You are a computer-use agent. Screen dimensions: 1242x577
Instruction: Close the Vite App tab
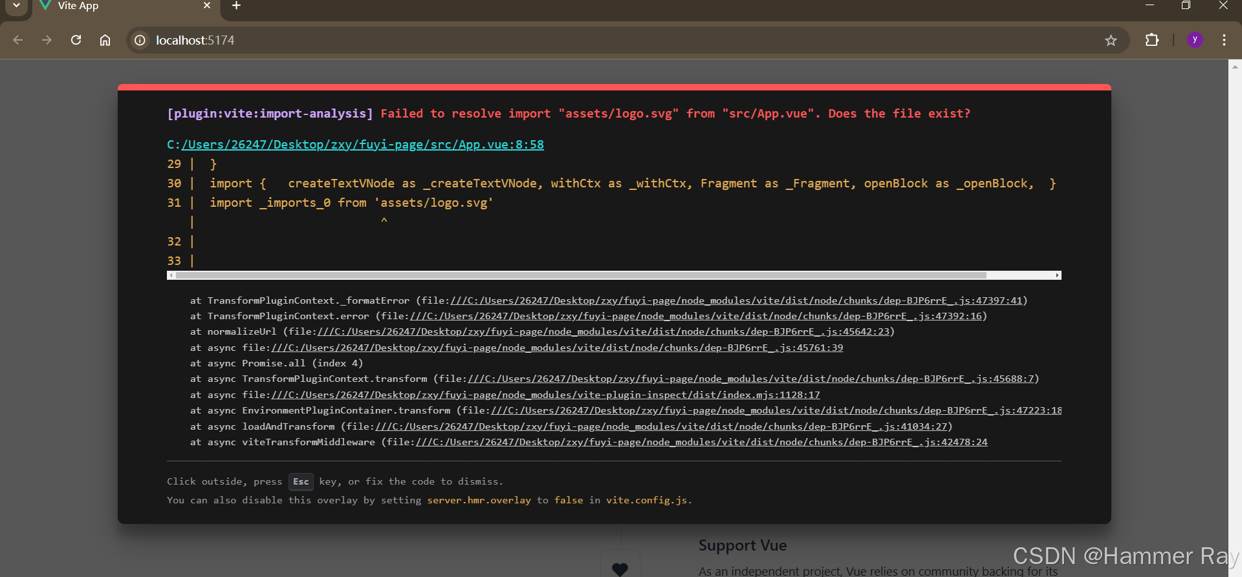click(207, 5)
